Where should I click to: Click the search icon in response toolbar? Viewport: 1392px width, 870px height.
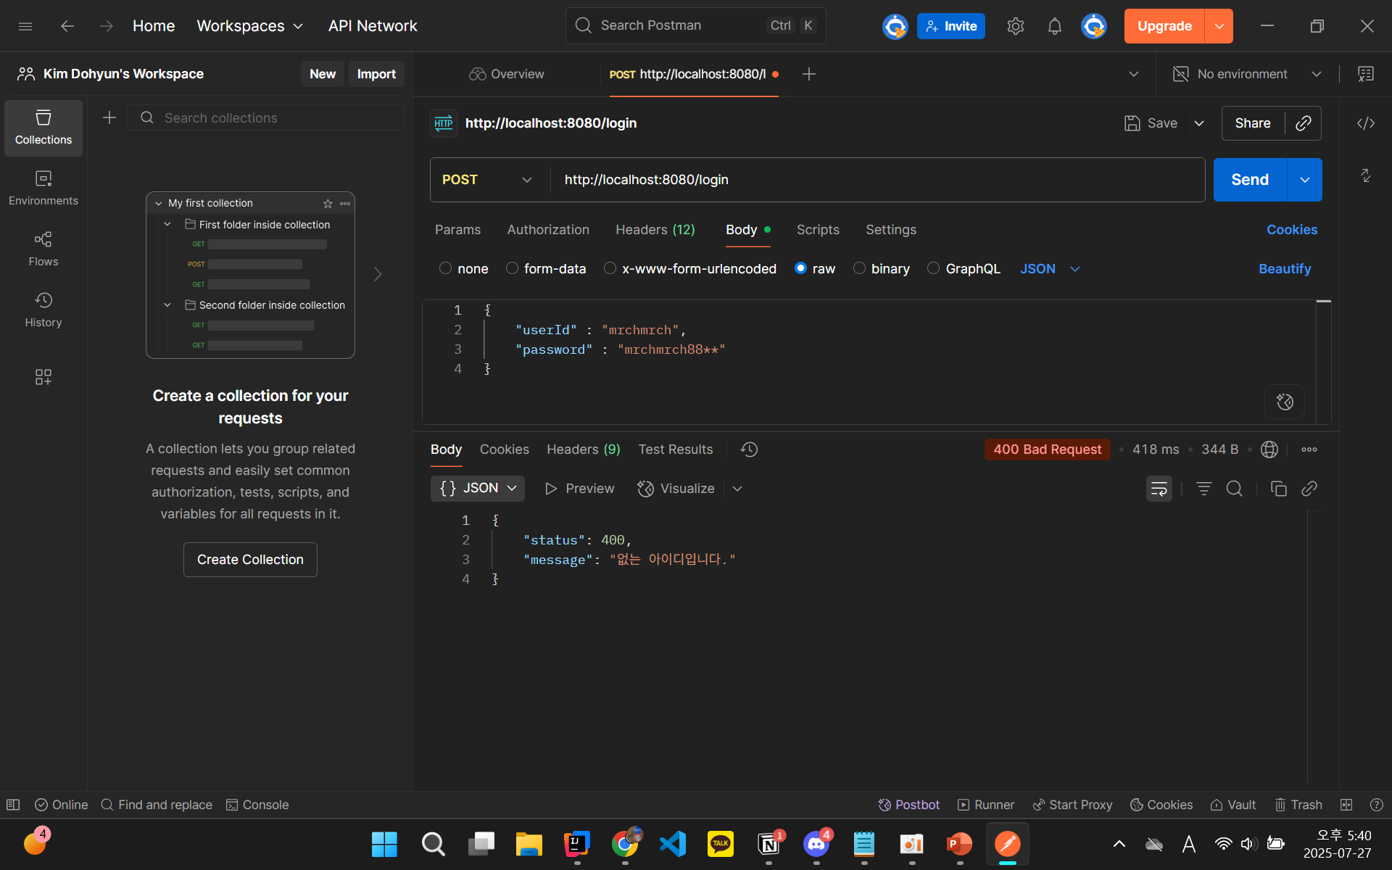[1234, 489]
